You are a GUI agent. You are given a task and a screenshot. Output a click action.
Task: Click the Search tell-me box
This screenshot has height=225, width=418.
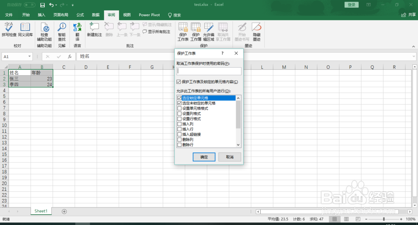tap(174, 15)
